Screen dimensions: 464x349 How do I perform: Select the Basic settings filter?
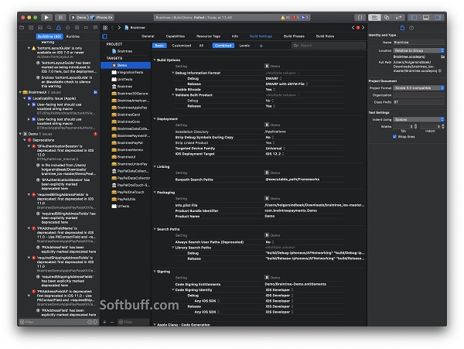[x=159, y=46]
